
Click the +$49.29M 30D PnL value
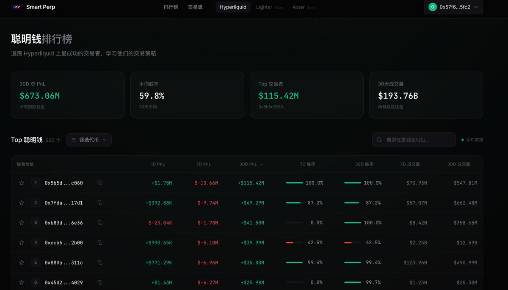point(252,203)
